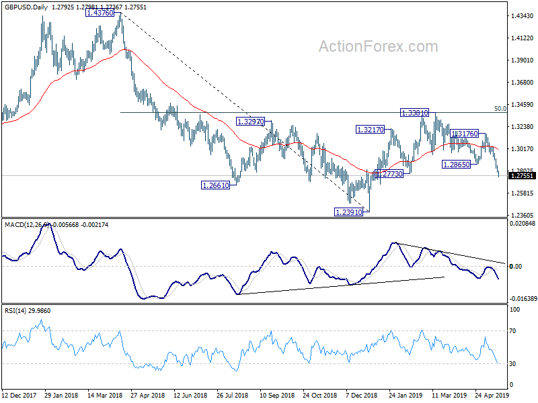
Task: Click the 24 Apr 2019 date label
Action: click(492, 395)
